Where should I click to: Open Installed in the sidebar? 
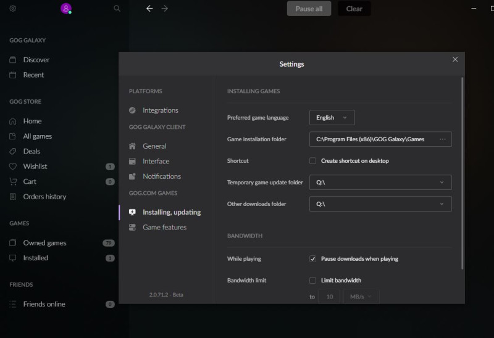pos(35,258)
